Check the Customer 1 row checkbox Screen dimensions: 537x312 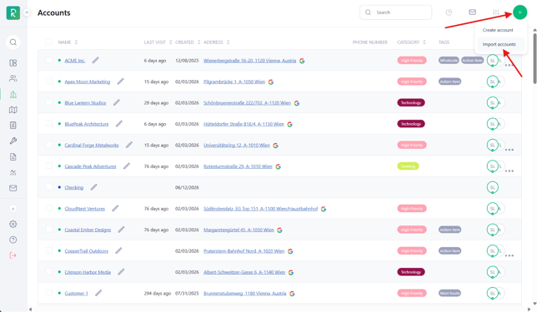pos(49,293)
